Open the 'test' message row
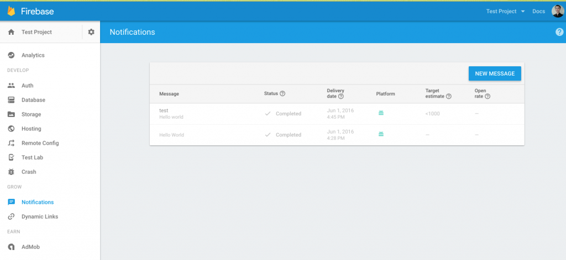 (x=164, y=110)
